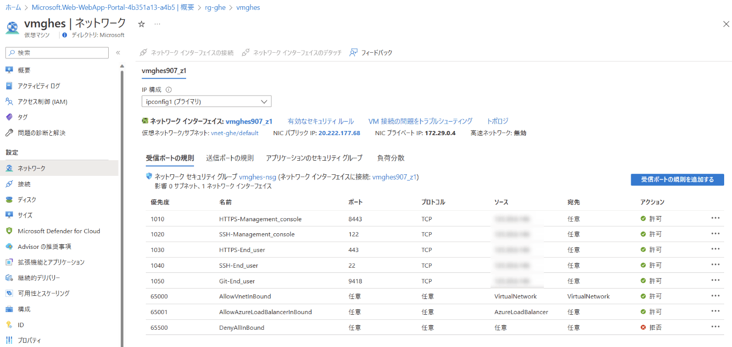The height and width of the screenshot is (347, 732).
Task: Open row menu for AllowVnetInBound rule
Action: (715, 296)
